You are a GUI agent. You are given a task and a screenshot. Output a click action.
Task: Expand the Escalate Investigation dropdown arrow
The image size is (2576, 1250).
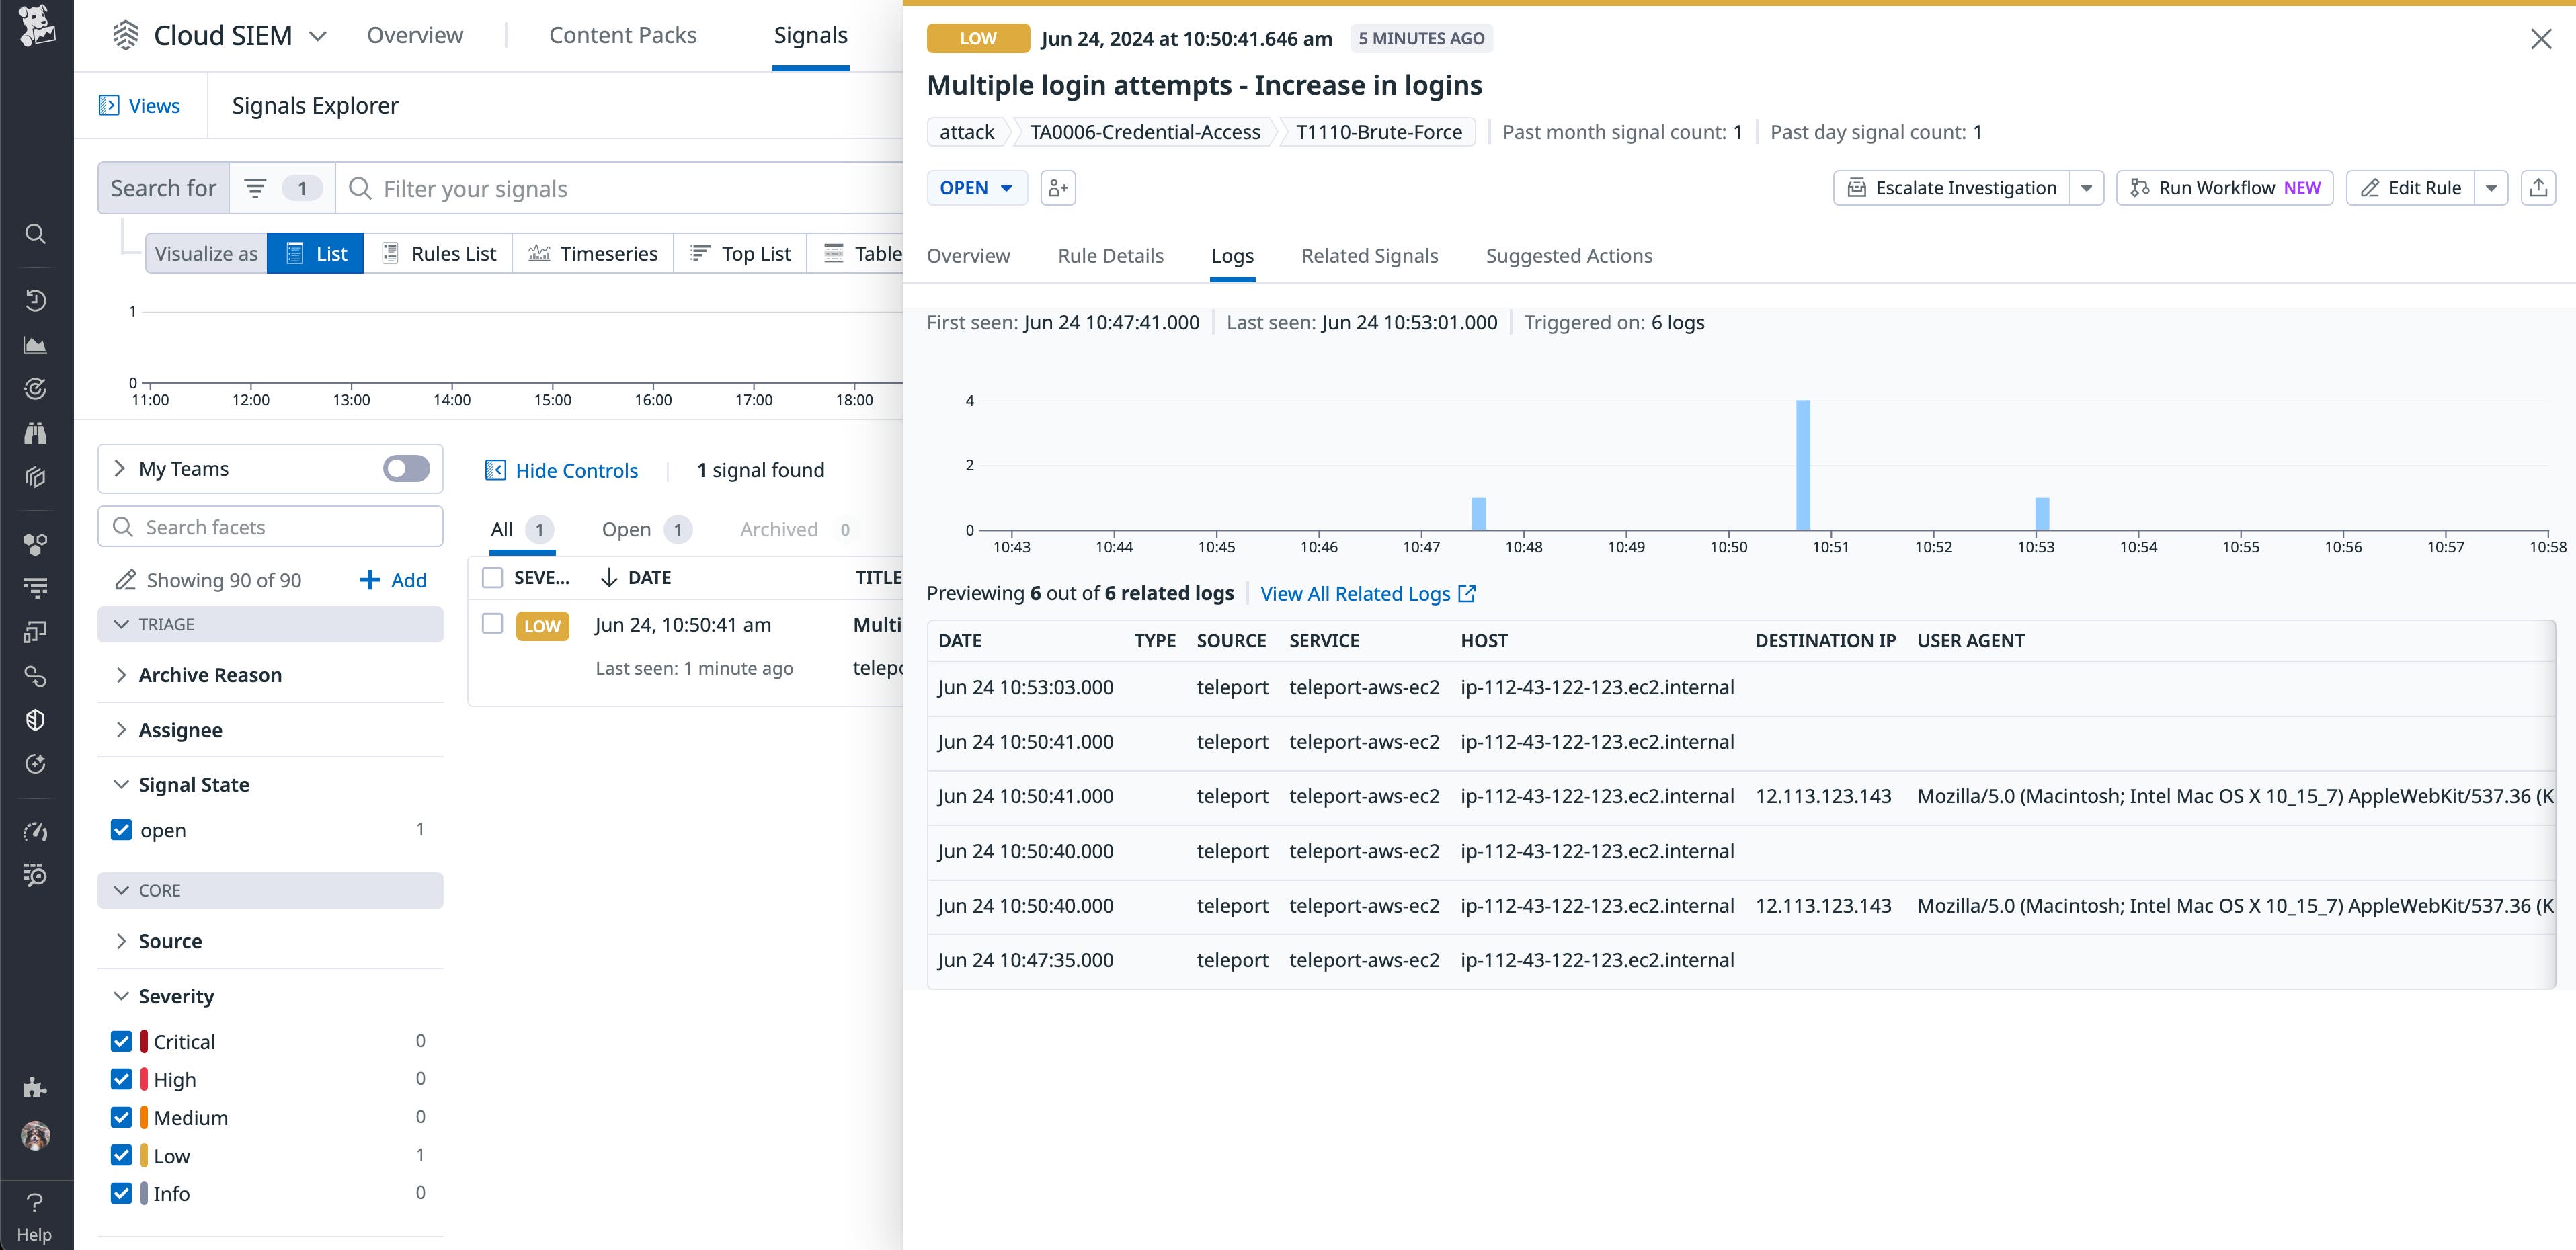pyautogui.click(x=2087, y=188)
